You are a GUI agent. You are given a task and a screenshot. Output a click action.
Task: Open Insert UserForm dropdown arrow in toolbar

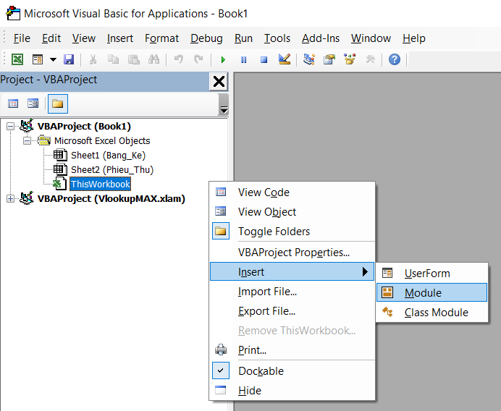[53, 59]
